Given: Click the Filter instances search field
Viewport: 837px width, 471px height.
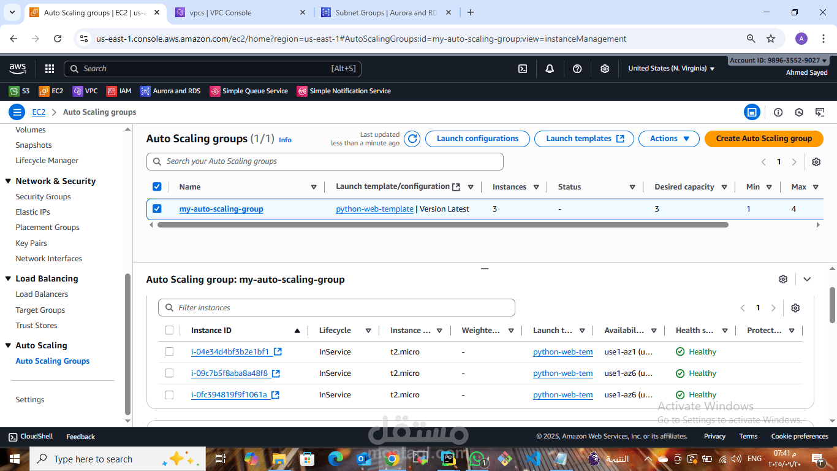Looking at the screenshot, I should click(x=336, y=308).
